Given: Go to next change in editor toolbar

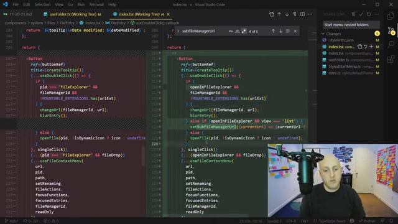Looking at the screenshot, I should [287, 14].
